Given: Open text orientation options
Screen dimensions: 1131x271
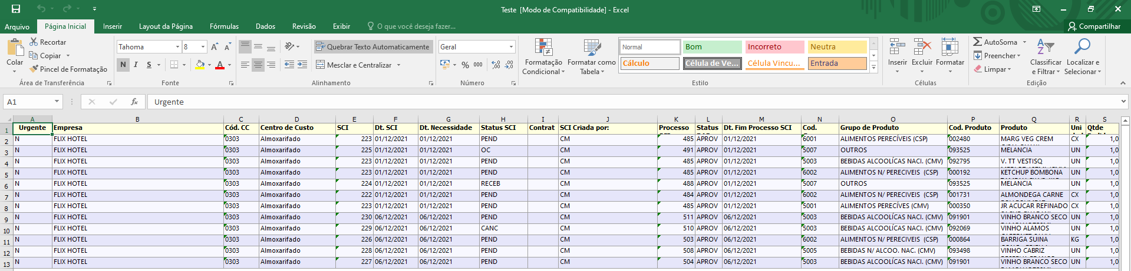Looking at the screenshot, I should [x=292, y=46].
